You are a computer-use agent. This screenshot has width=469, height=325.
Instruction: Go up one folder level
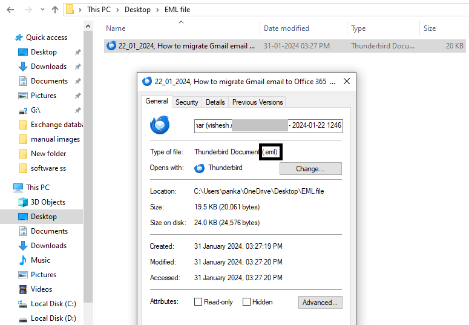[54, 10]
